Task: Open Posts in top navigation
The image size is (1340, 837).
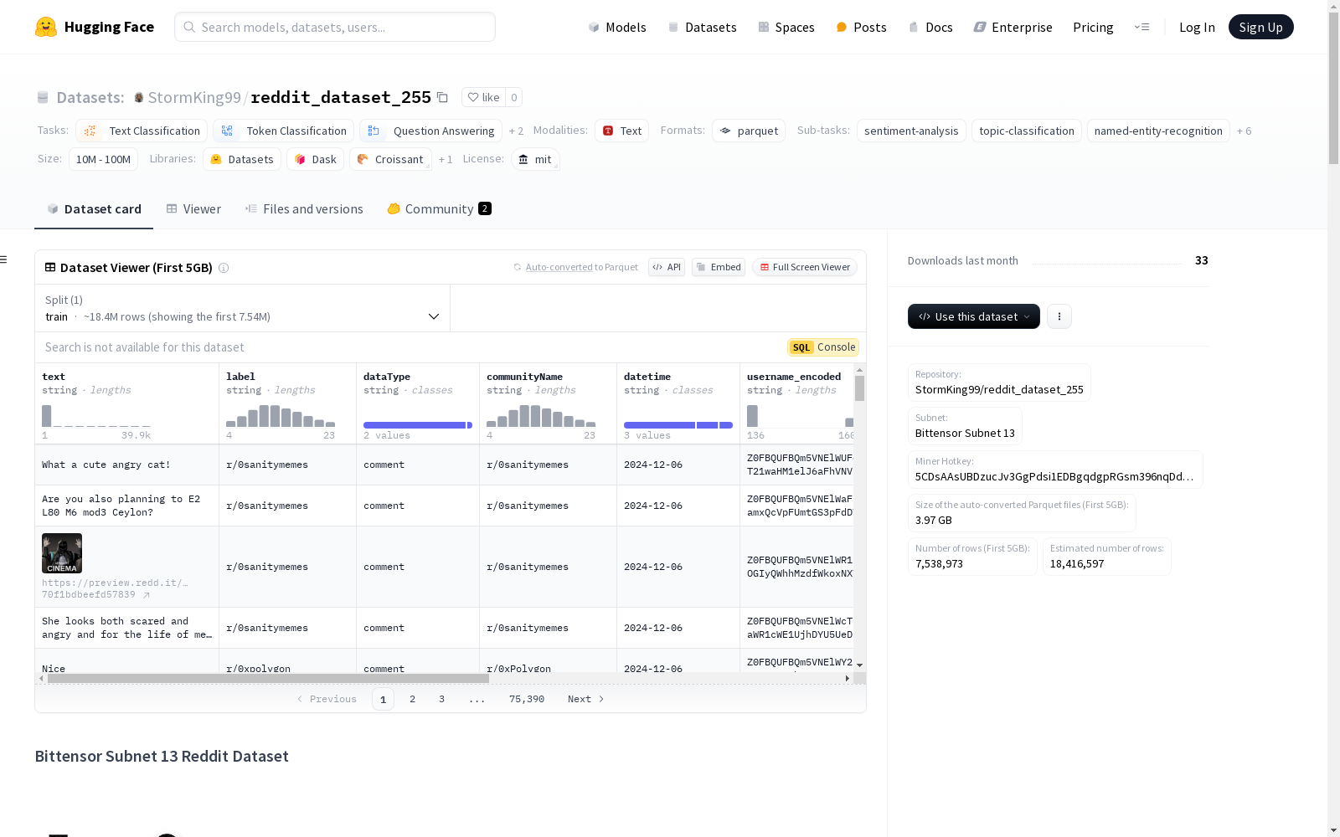Action: pos(861,27)
